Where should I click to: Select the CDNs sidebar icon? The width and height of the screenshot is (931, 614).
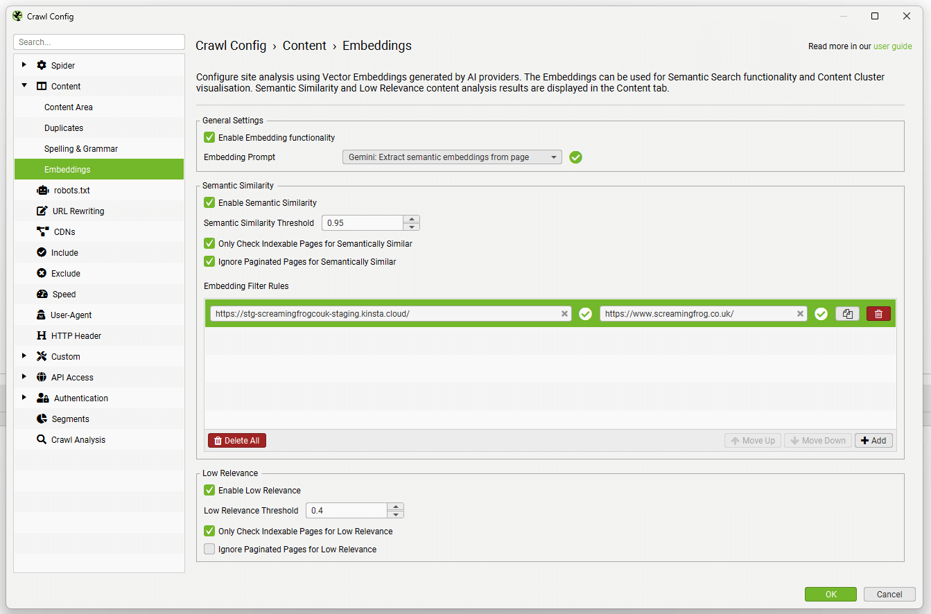coord(43,231)
